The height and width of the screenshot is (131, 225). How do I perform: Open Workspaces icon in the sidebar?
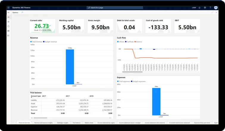coord(9,31)
